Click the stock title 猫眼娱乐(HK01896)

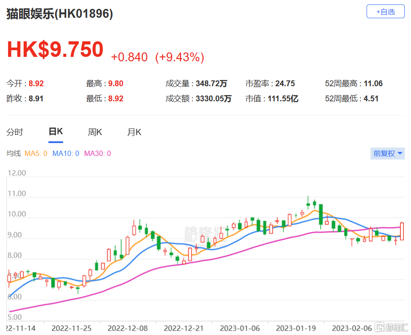60,14
